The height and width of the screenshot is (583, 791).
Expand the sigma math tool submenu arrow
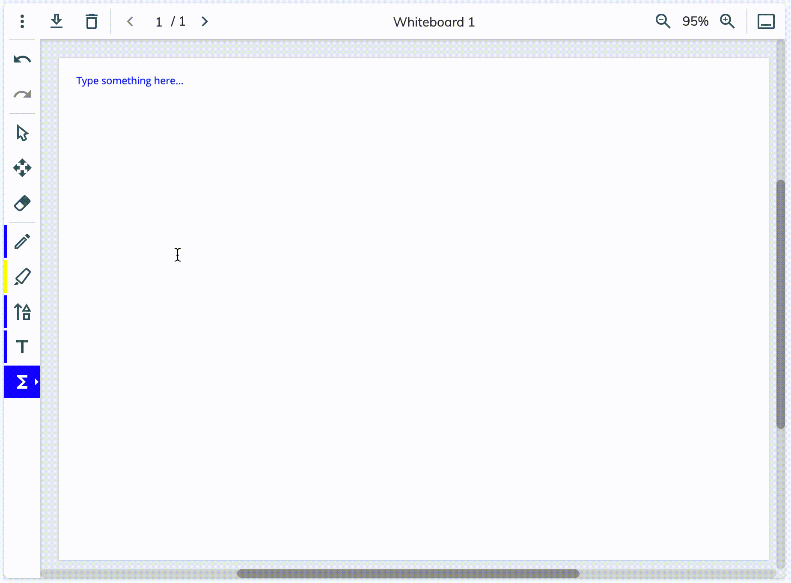tap(37, 381)
